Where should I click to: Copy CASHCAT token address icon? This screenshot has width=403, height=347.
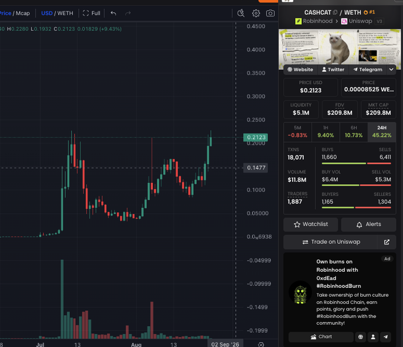pos(335,12)
